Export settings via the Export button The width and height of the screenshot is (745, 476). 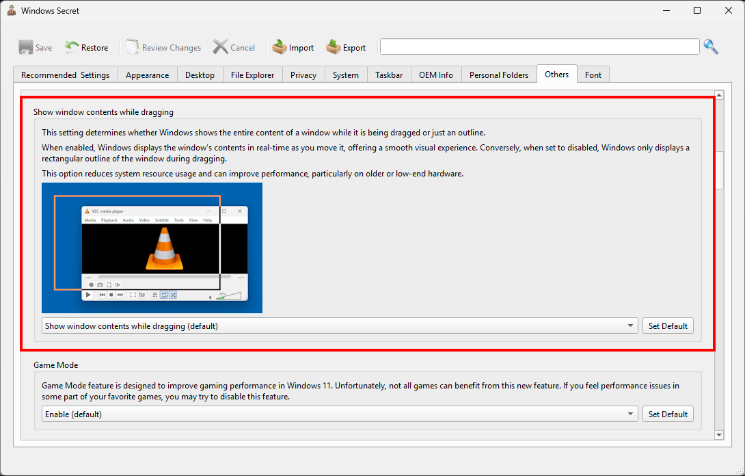click(x=346, y=47)
